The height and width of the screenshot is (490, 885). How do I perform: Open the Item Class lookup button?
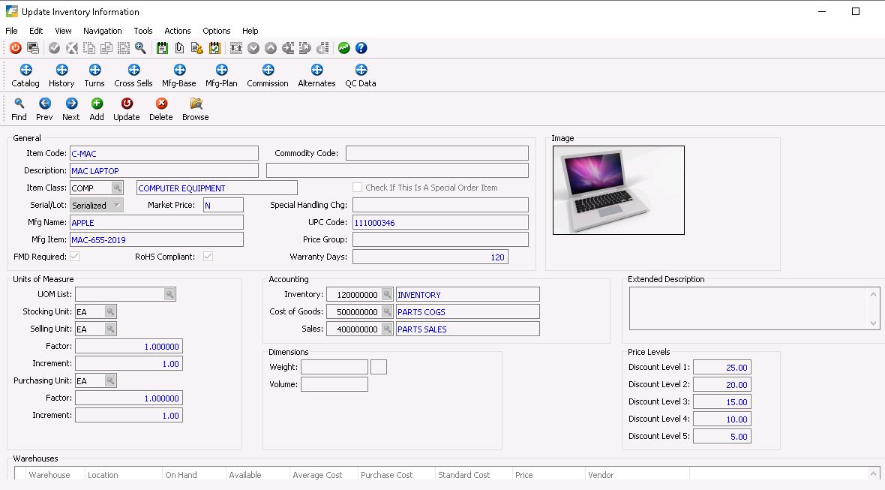(x=117, y=188)
